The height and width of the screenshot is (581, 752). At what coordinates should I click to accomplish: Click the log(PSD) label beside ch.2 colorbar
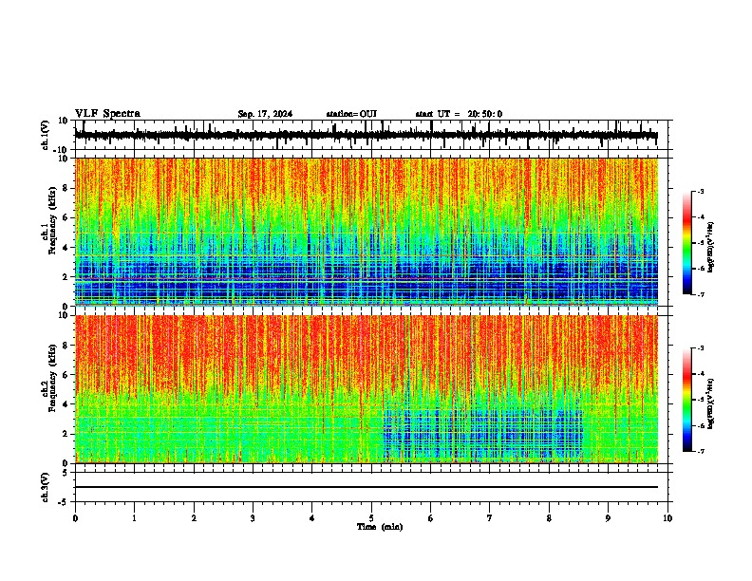711,403
